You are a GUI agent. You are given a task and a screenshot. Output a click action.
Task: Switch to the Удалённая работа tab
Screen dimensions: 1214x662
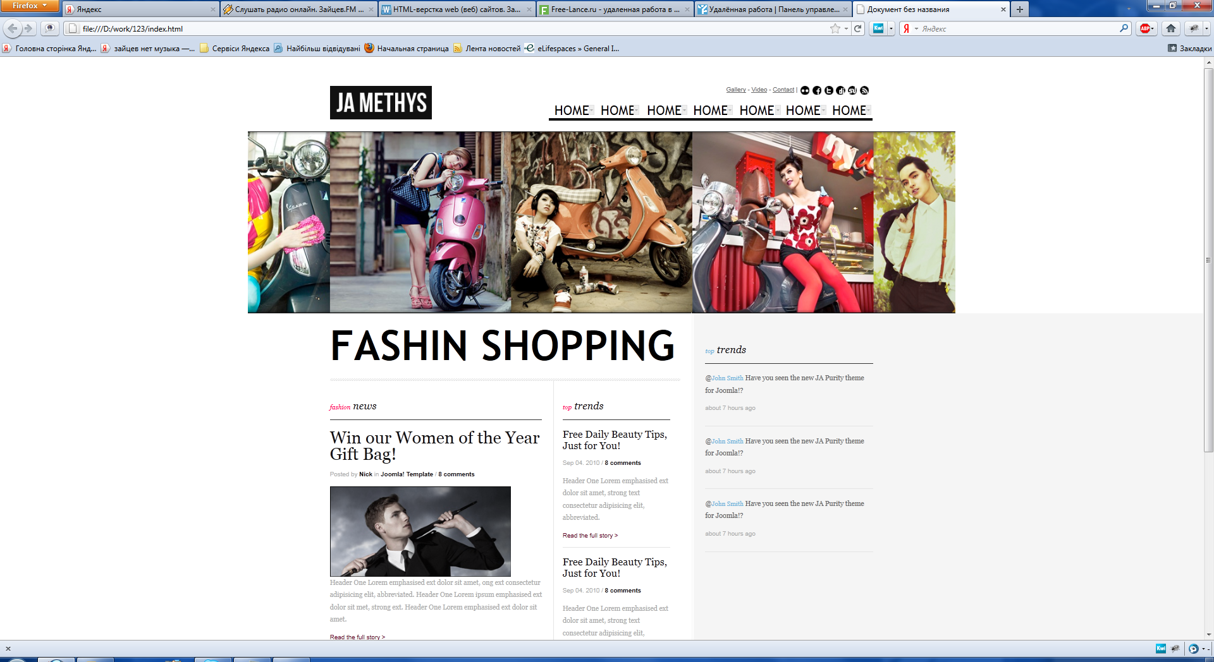[x=773, y=9]
